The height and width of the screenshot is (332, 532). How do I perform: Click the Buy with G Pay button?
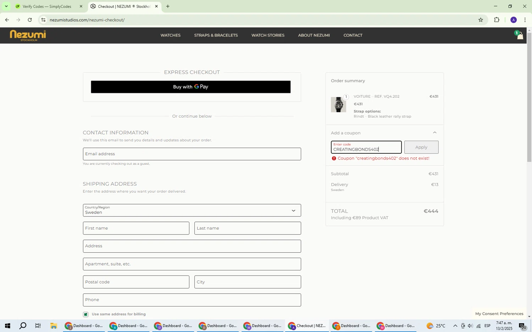[x=190, y=87]
